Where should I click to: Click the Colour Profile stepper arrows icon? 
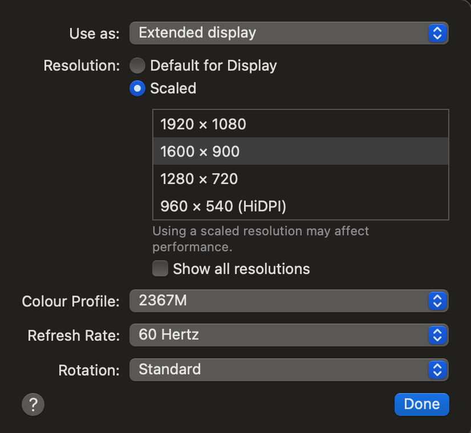(x=437, y=301)
